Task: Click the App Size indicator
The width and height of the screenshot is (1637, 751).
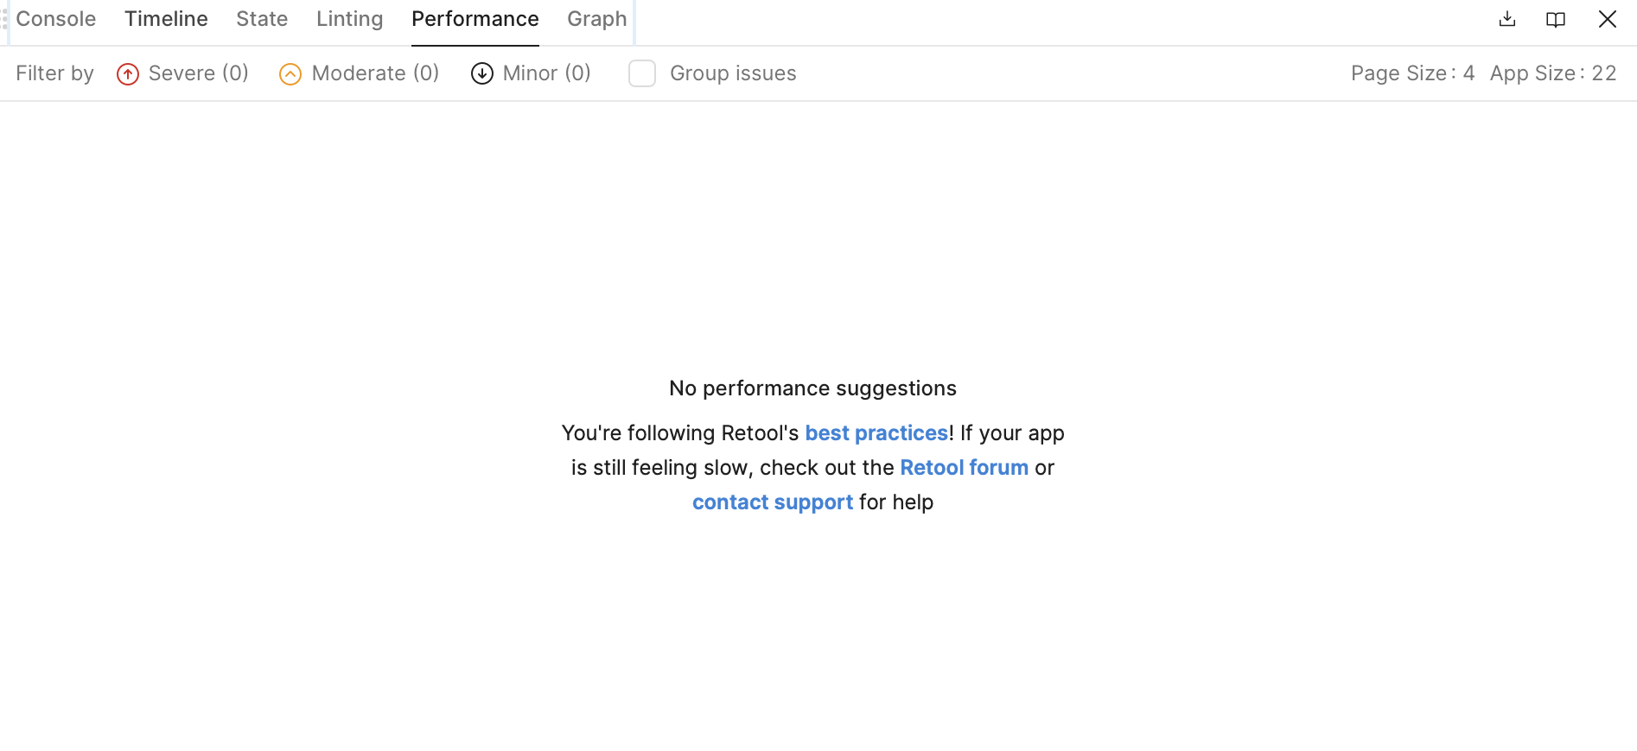Action: [x=1552, y=73]
